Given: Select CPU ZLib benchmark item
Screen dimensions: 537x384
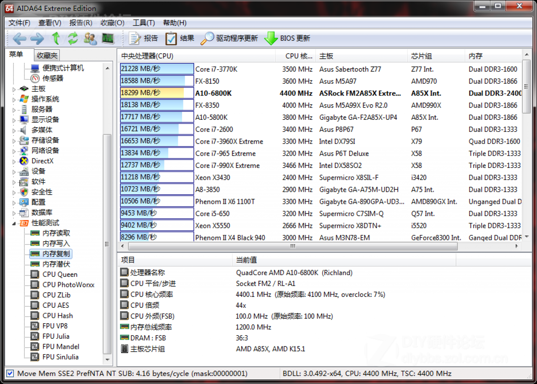Looking at the screenshot, I should pyautogui.click(x=56, y=295).
